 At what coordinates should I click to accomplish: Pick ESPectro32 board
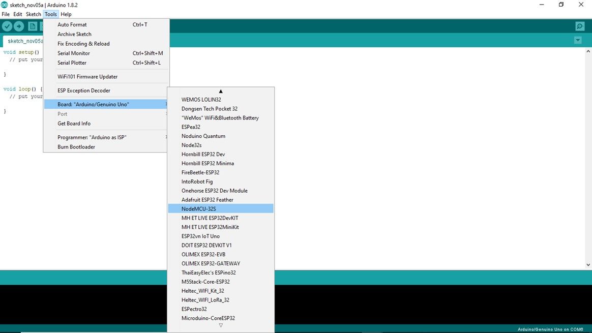[221, 309]
